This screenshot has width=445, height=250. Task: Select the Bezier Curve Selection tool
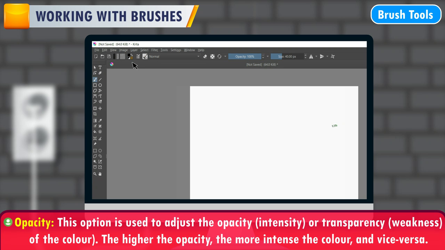(95, 167)
